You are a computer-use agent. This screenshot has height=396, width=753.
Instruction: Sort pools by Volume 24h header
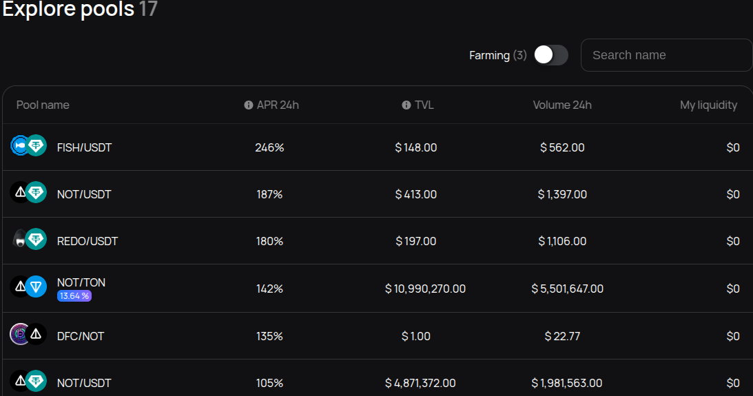click(x=562, y=105)
